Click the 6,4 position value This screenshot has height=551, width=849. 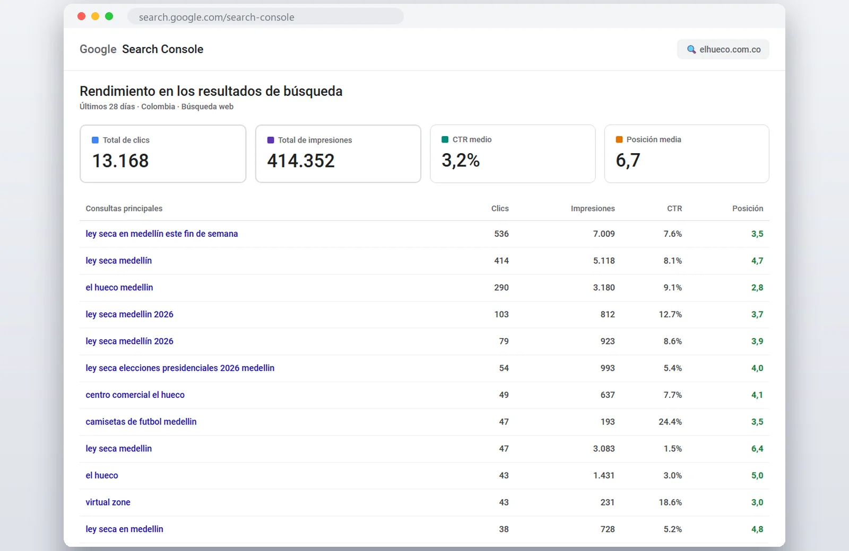point(757,449)
